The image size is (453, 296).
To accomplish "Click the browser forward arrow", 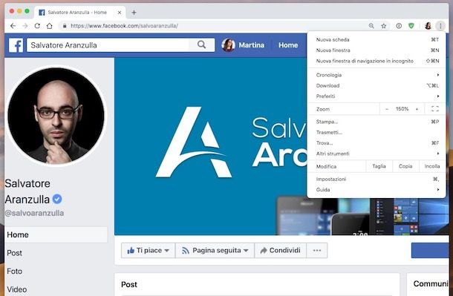I will pyautogui.click(x=25, y=26).
